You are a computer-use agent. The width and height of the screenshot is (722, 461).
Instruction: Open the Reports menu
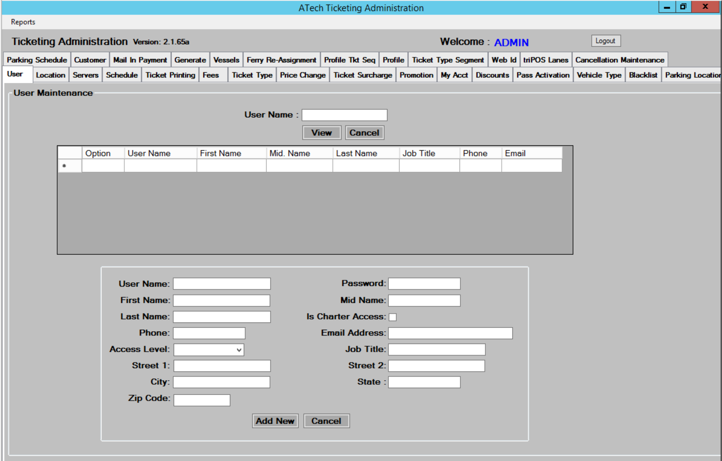(23, 22)
